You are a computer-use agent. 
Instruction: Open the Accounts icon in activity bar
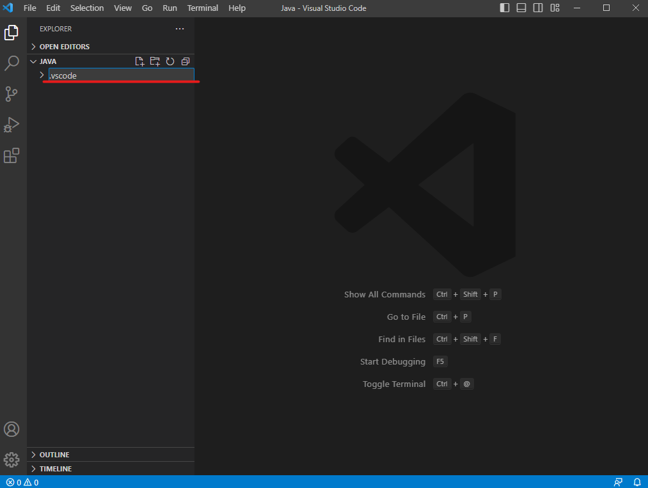point(12,429)
